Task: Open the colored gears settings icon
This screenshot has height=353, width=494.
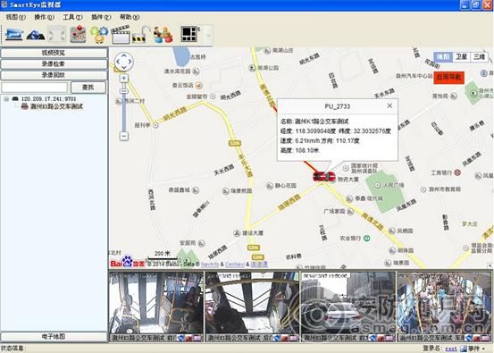Action: pos(99,34)
